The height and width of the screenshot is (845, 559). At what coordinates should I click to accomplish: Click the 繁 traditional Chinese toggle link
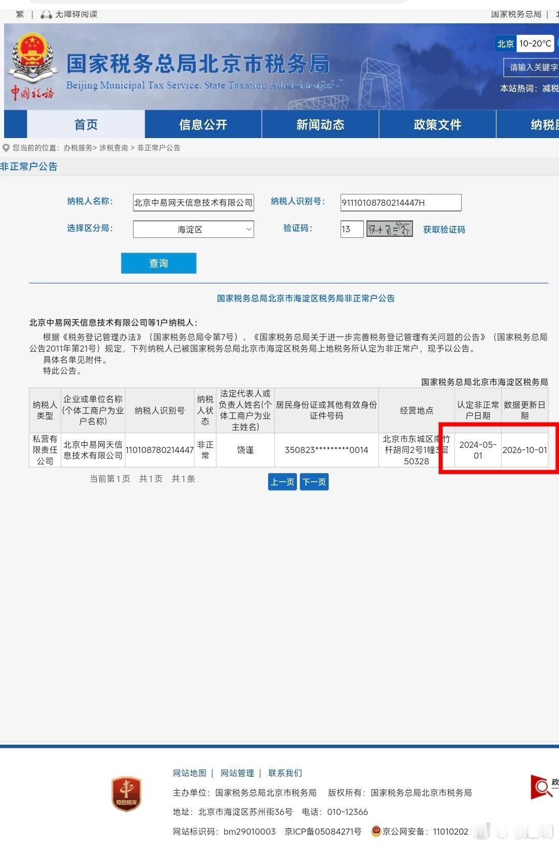[x=20, y=14]
